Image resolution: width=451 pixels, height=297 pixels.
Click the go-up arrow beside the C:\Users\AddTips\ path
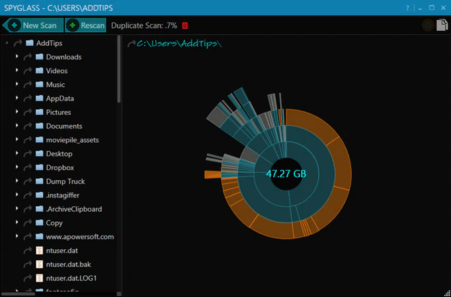click(x=131, y=44)
